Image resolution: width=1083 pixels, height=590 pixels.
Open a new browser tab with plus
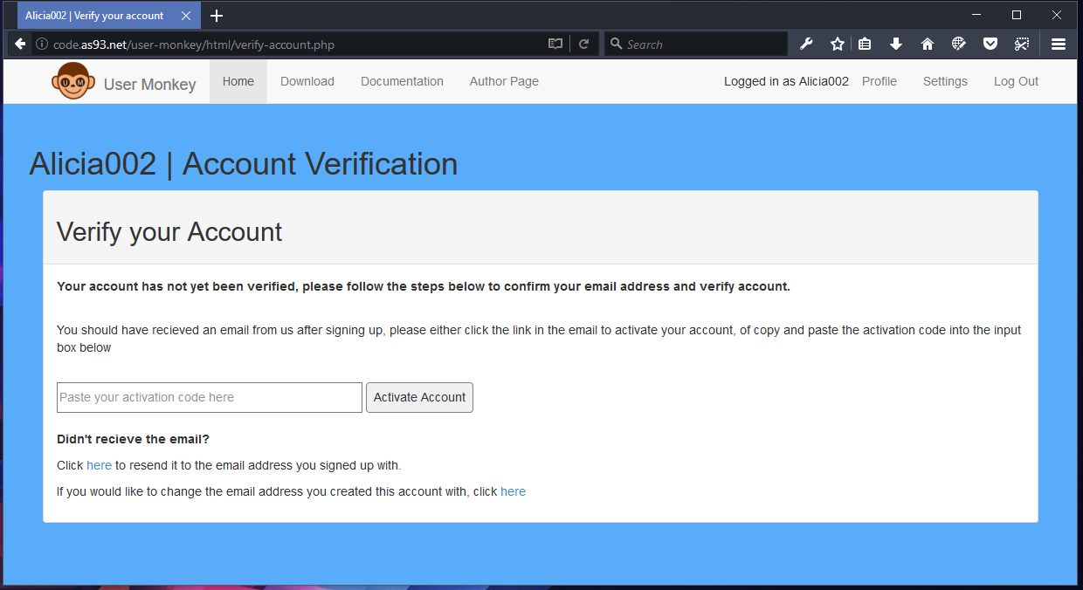pyautogui.click(x=217, y=16)
